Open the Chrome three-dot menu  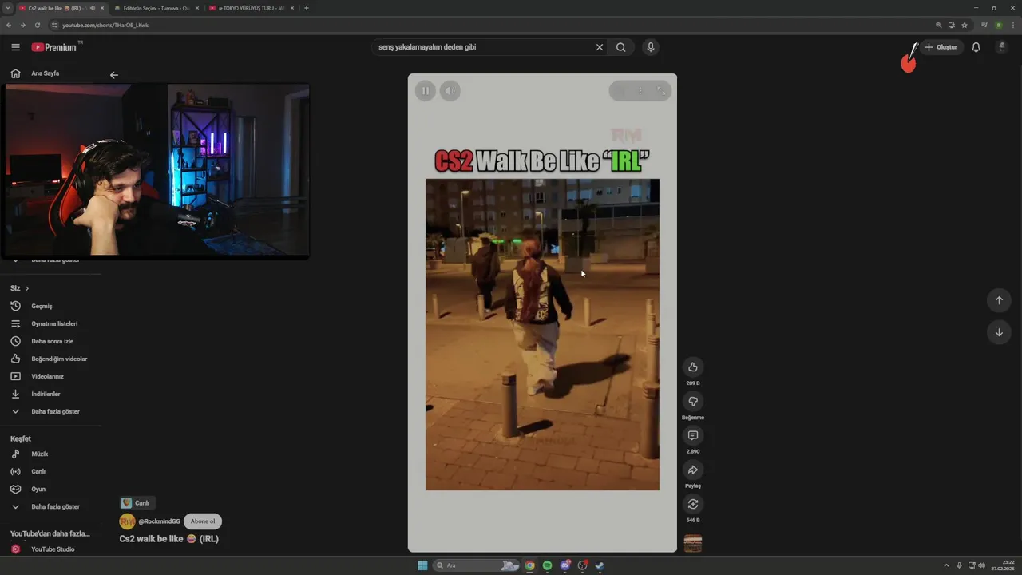coord(1012,26)
